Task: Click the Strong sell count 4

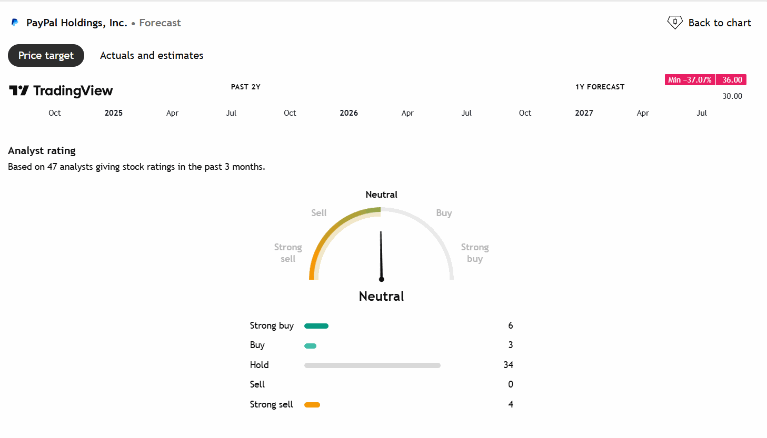Action: click(511, 404)
